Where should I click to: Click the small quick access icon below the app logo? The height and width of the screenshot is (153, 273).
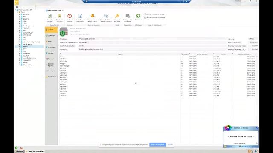[x=17, y=7]
